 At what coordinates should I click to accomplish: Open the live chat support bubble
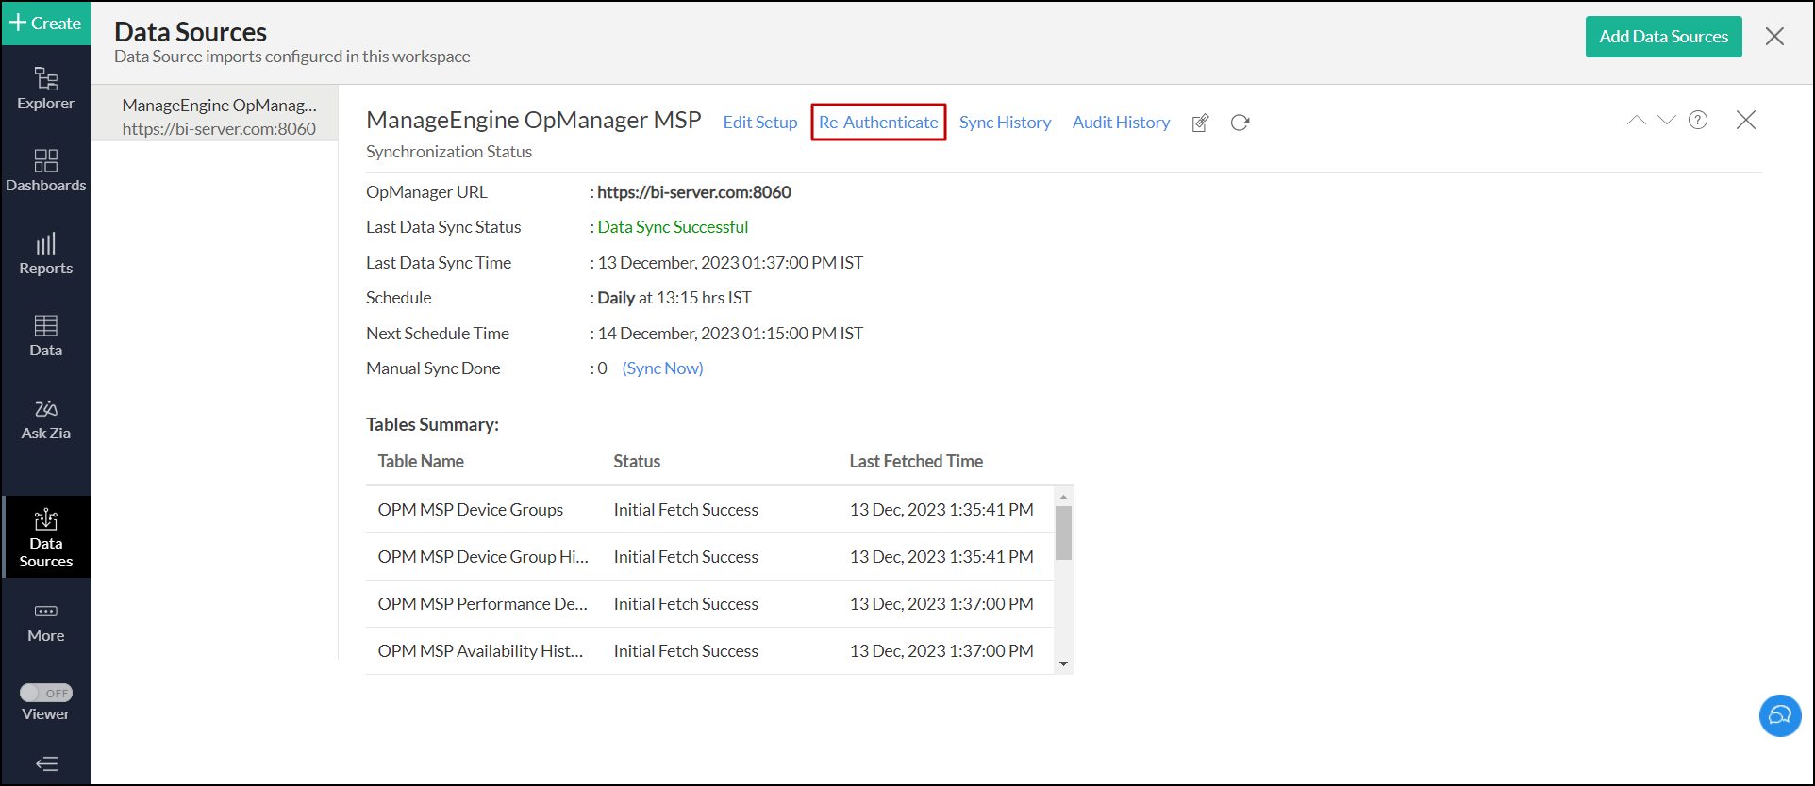(1779, 715)
